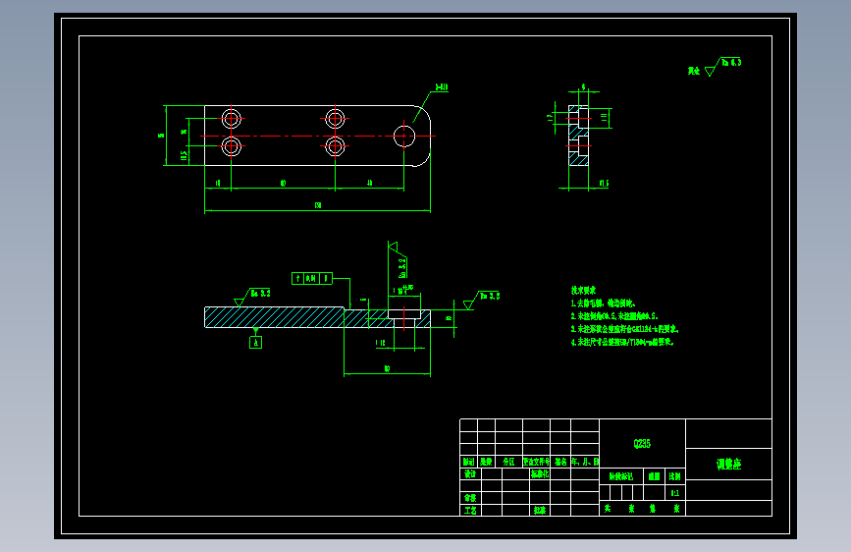
Task: Click the 技术要求 heading
Action: click(x=583, y=290)
